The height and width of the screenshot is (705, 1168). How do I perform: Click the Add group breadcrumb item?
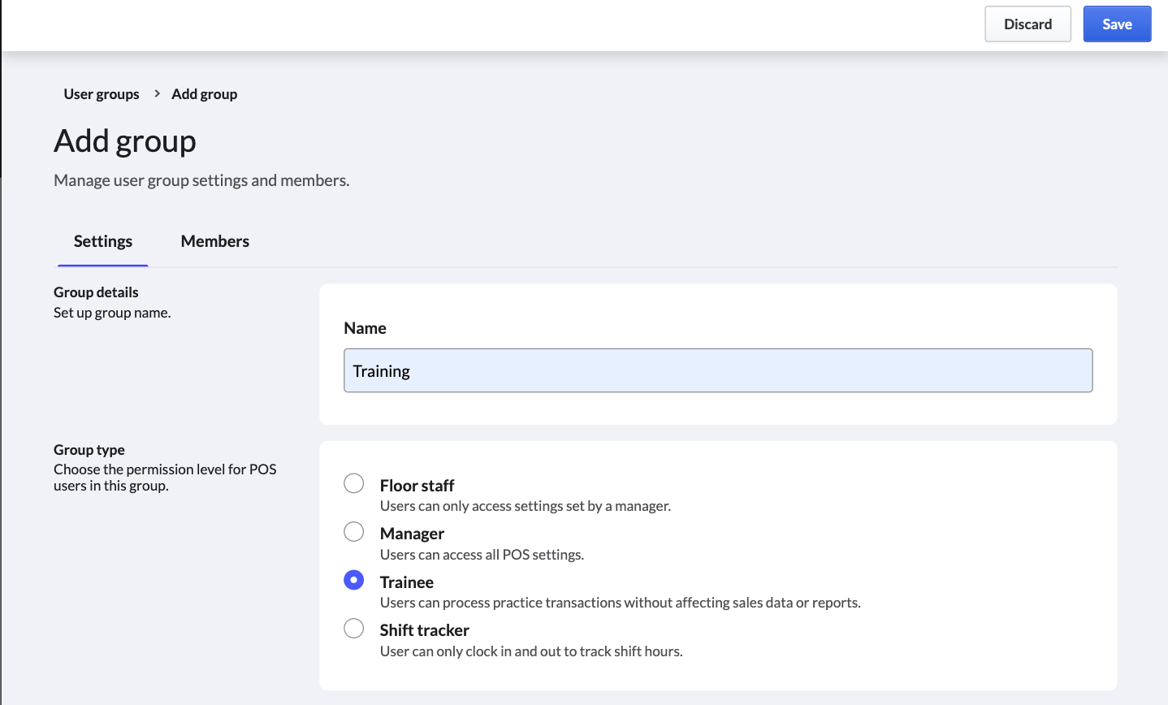[204, 94]
